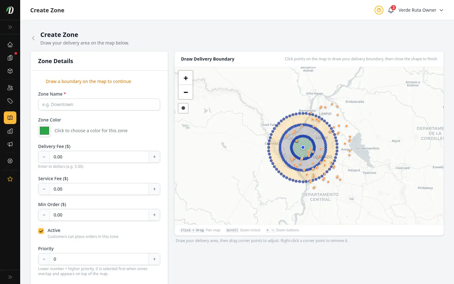Open the help question mark icon
The image size is (454, 284).
tap(379, 10)
